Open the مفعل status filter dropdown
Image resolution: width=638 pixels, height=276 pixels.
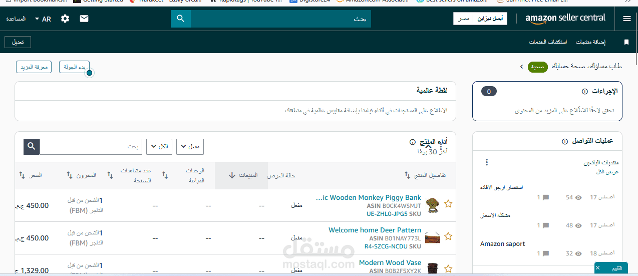click(190, 147)
